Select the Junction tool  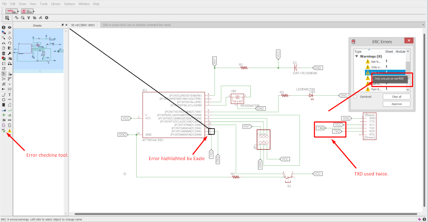point(4,115)
